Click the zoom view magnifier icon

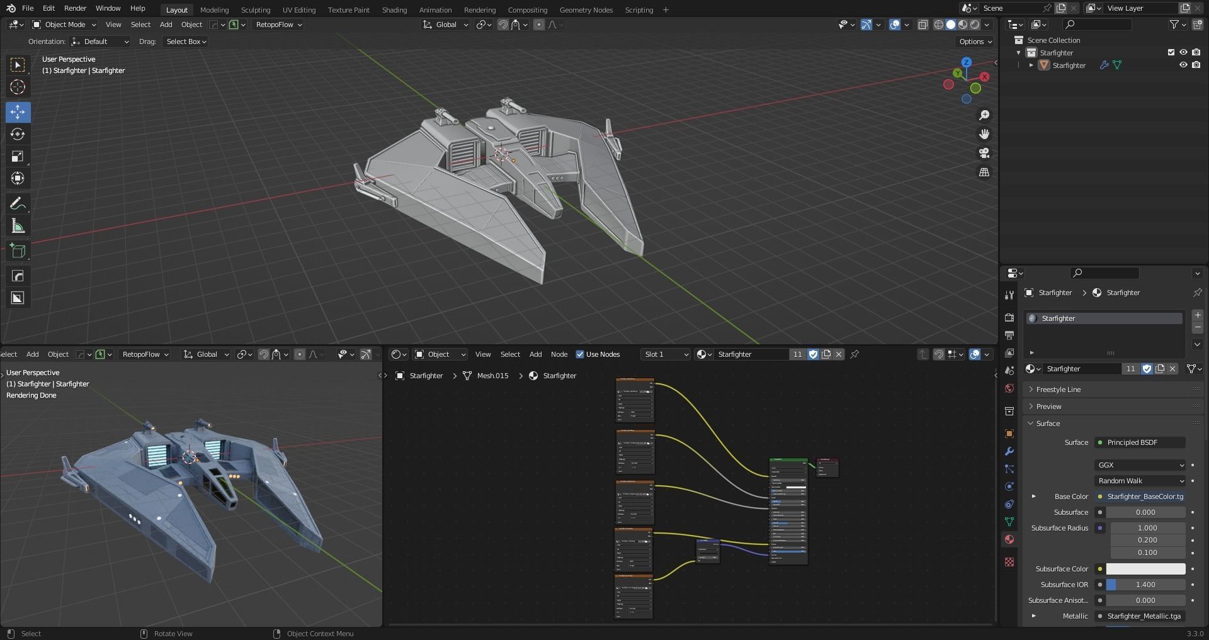pyautogui.click(x=984, y=115)
